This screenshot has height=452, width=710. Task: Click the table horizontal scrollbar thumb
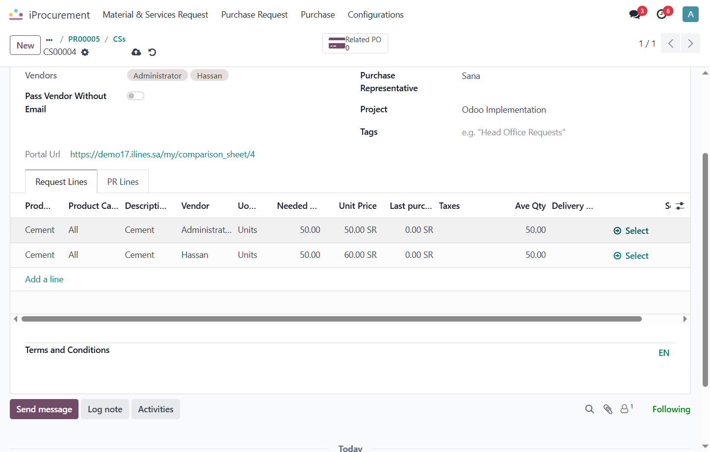332,319
